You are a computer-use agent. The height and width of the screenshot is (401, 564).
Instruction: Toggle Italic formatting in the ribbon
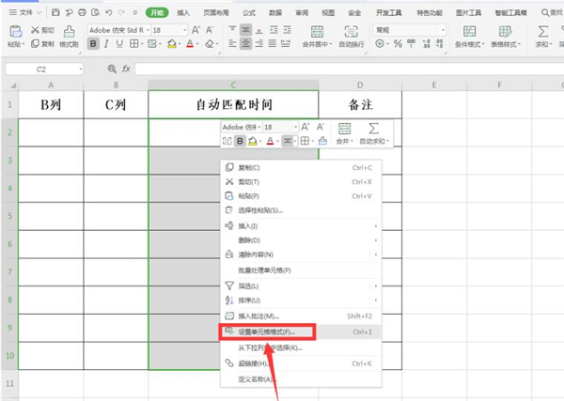(x=107, y=44)
